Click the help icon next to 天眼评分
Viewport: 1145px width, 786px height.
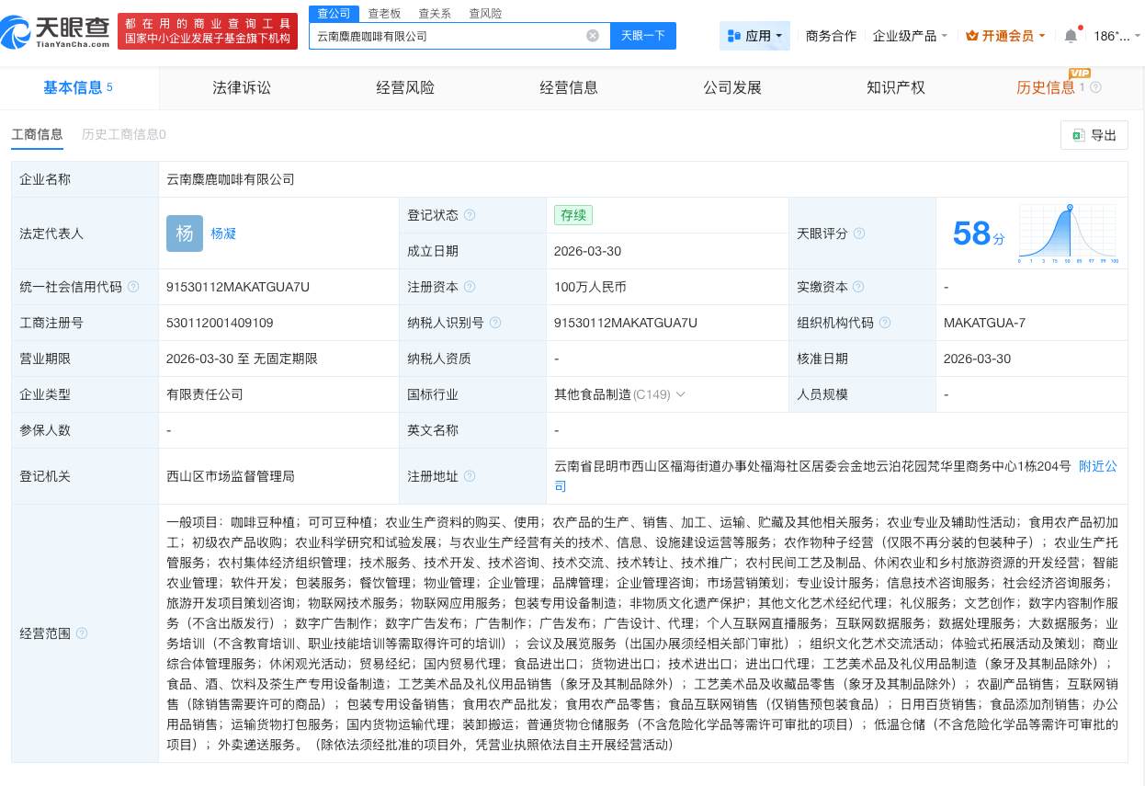click(x=860, y=234)
